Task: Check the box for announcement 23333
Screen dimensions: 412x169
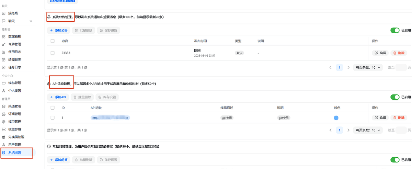Action: coord(53,53)
